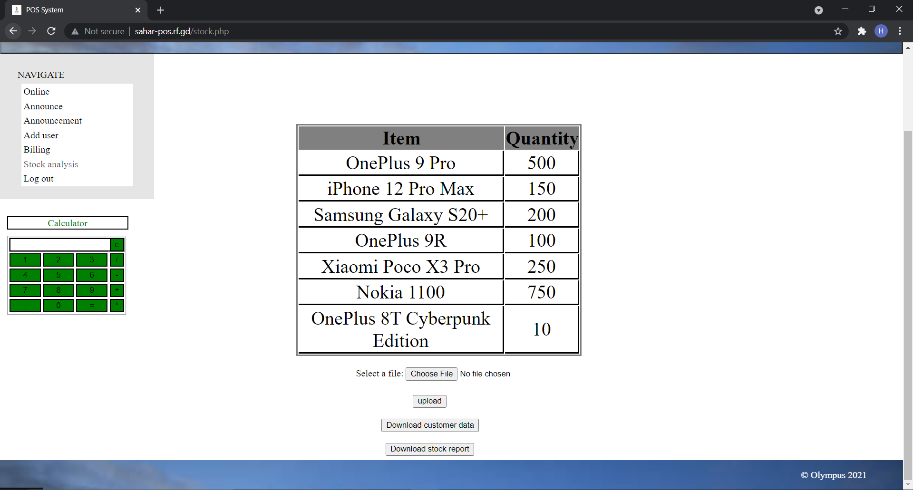The height and width of the screenshot is (490, 913).
Task: Tap the calculator divide key
Action: [117, 260]
